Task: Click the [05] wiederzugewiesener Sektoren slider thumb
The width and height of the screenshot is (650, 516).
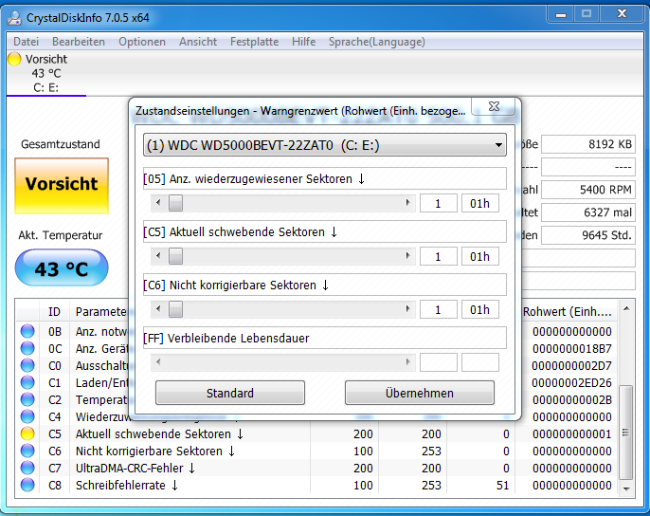Action: [176, 203]
